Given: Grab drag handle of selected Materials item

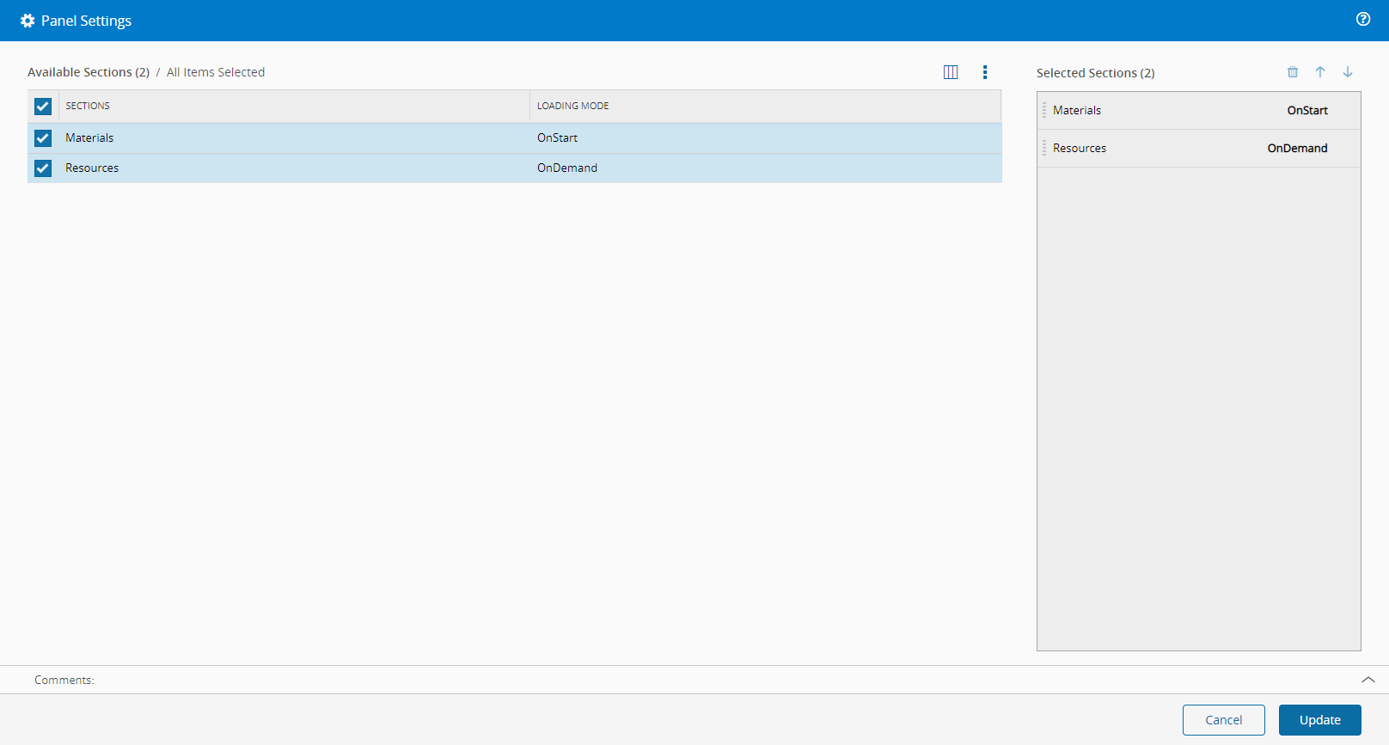Looking at the screenshot, I should click(1044, 110).
